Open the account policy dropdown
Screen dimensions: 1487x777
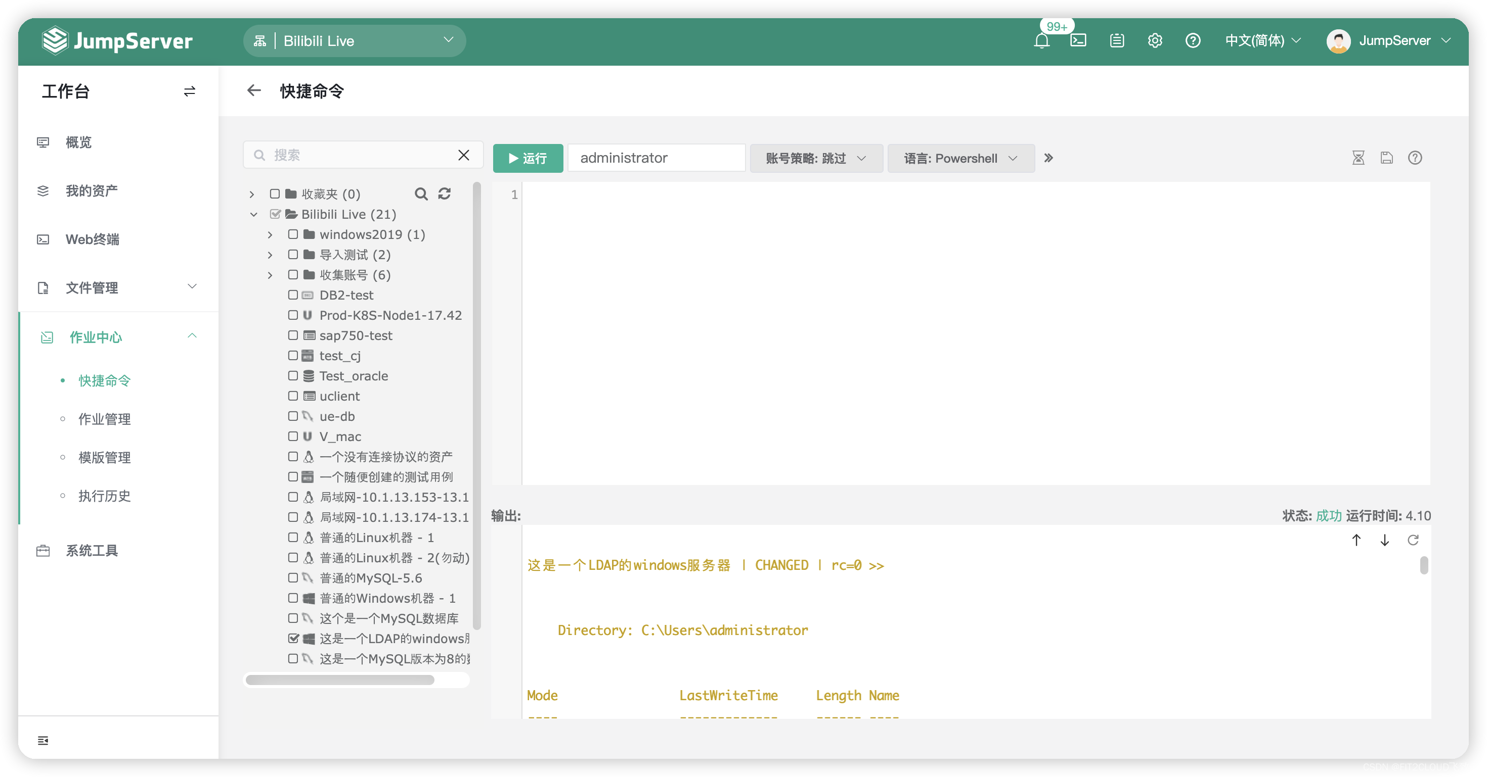pos(816,159)
